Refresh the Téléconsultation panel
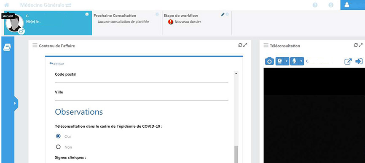This screenshot has height=163, width=365. coord(356,45)
